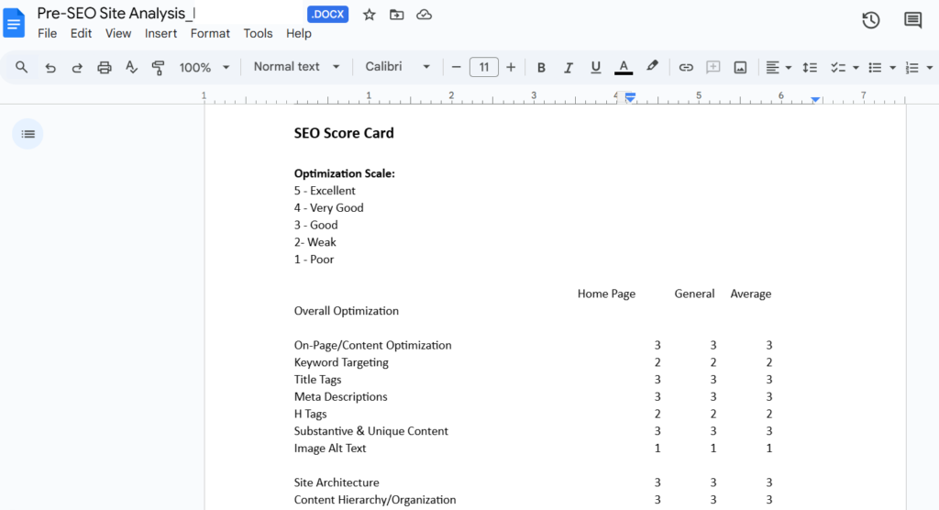Click the Insert image icon

pyautogui.click(x=740, y=67)
